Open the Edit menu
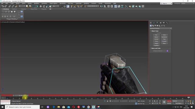The width and height of the screenshot is (195, 109). pos(7,3)
